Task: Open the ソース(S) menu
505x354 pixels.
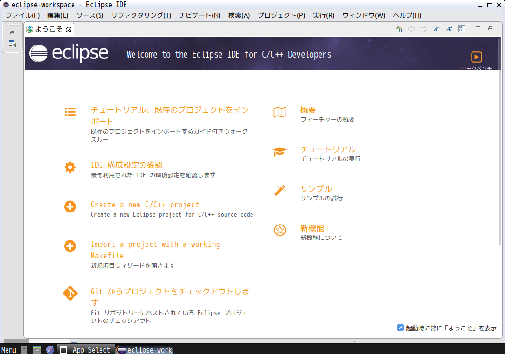Action: pos(90,15)
